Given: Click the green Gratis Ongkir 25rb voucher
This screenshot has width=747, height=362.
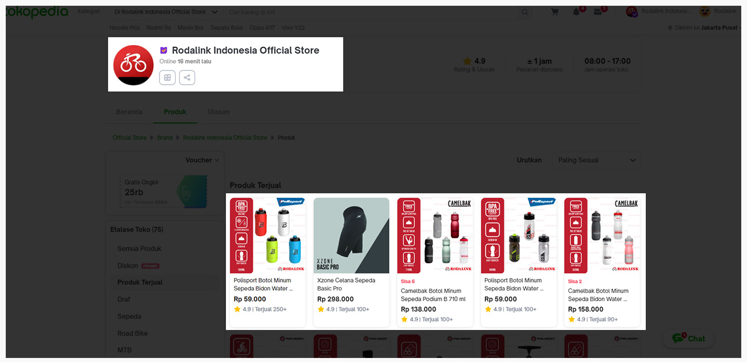Looking at the screenshot, I should 163,190.
